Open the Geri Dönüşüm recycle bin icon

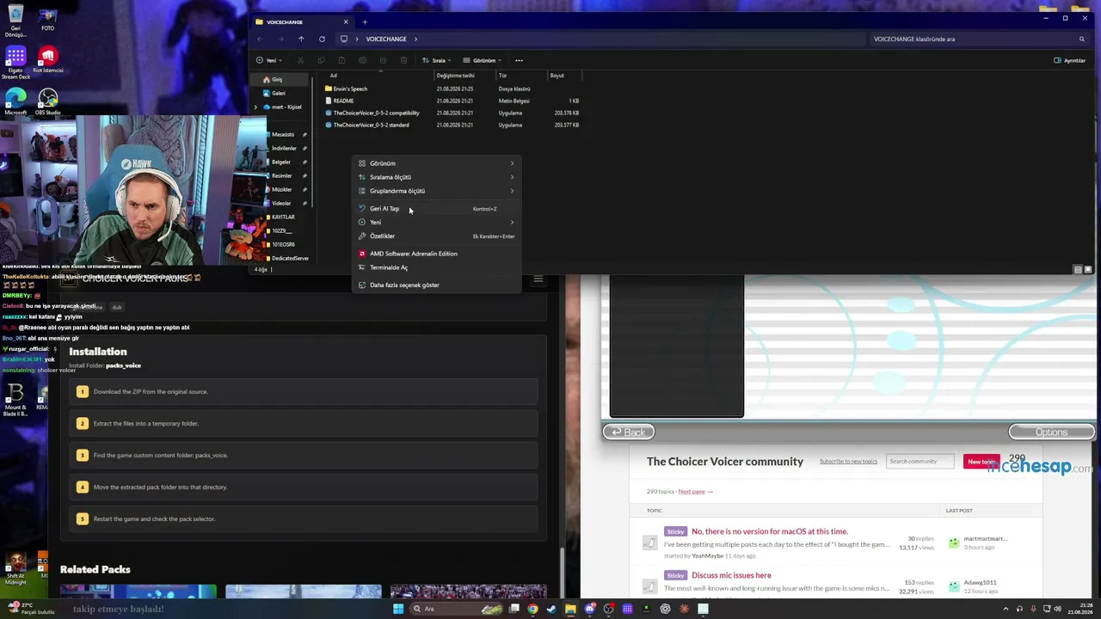coord(15,21)
